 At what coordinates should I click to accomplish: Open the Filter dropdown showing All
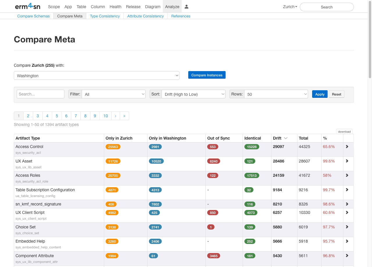coord(114,94)
